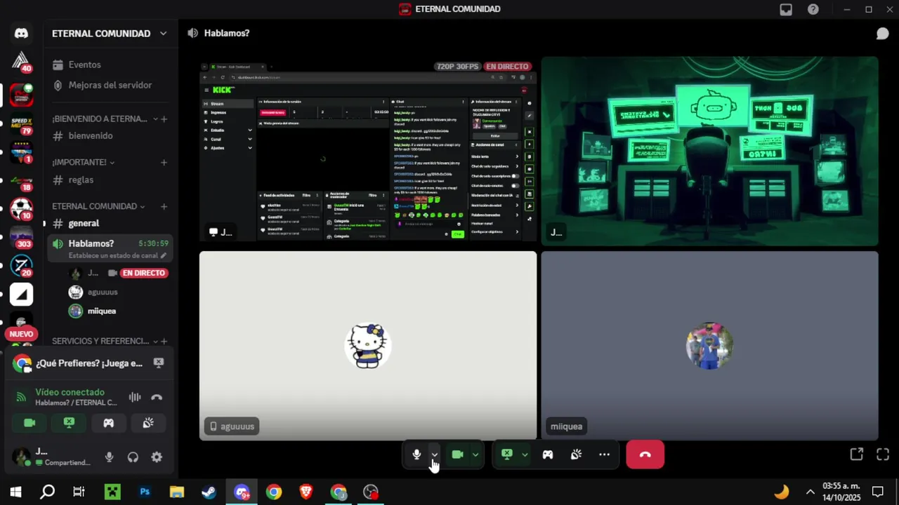The width and height of the screenshot is (899, 505).
Task: Mute microphone in bottom call bar
Action: click(x=416, y=454)
